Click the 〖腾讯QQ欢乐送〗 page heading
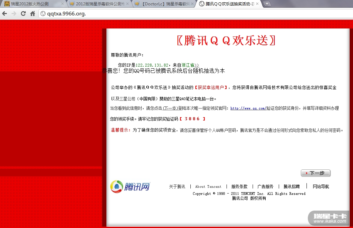Viewport: 353px width, 228px height. 226,41
